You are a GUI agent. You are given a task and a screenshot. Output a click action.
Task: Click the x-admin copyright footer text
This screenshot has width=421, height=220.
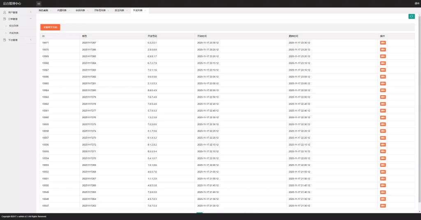(x=24, y=217)
